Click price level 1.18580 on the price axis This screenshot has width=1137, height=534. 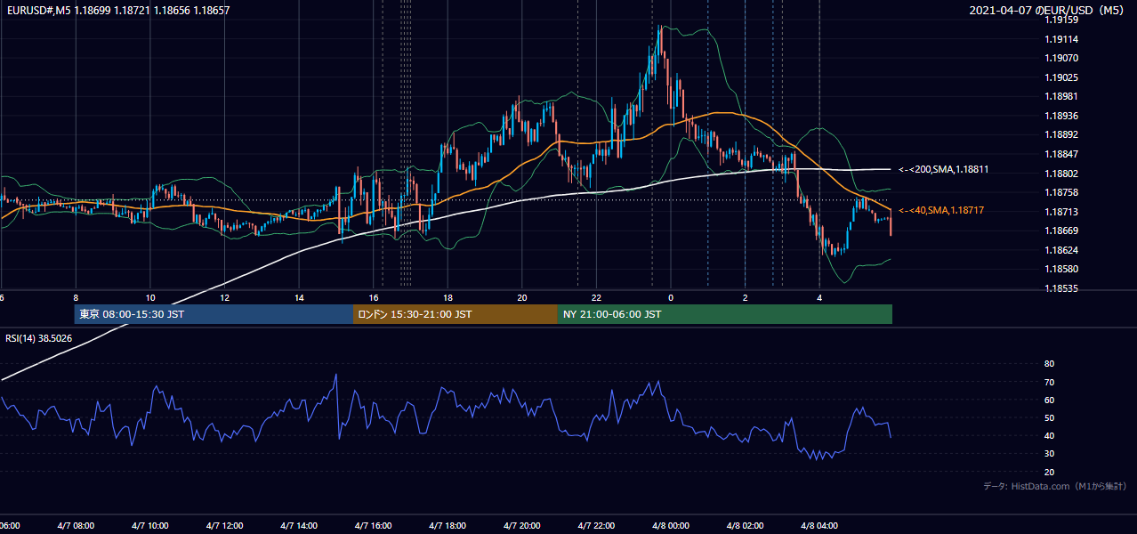1060,269
